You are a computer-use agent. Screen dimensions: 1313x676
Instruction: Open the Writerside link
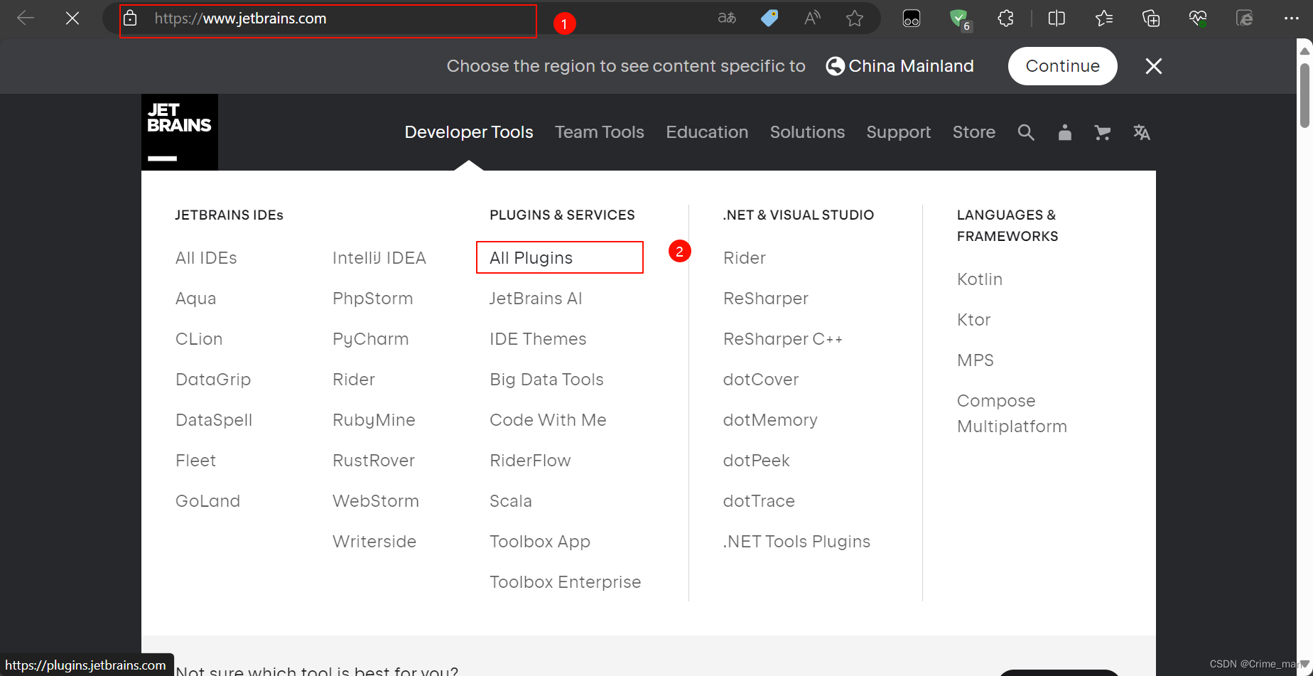(374, 542)
